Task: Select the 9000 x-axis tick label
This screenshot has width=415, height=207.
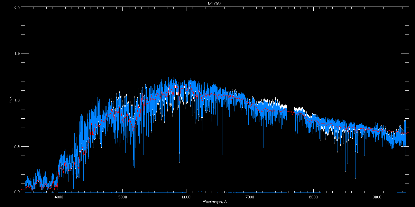Action: pos(377,197)
